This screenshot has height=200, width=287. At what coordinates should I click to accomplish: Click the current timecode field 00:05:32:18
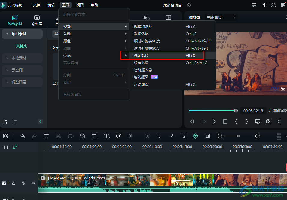tap(253, 111)
